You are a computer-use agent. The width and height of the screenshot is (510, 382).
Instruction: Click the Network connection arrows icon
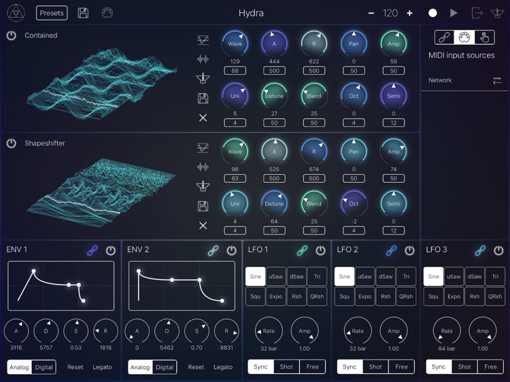(497, 81)
